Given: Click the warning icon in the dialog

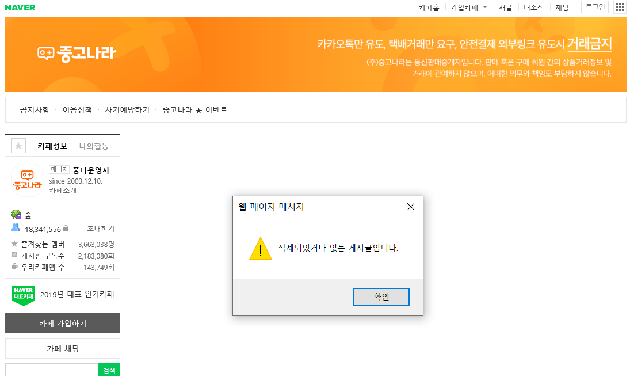Looking at the screenshot, I should [x=260, y=249].
